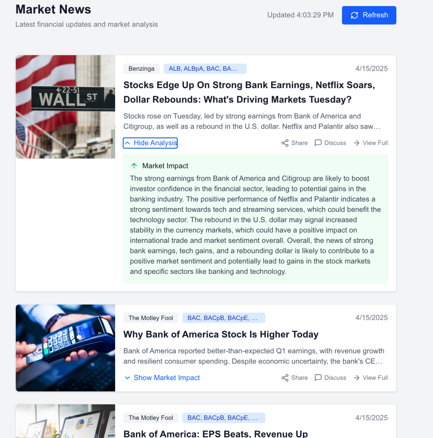Click the Discuss speech bubble on second article
This screenshot has width=433, height=438.
pos(318,378)
